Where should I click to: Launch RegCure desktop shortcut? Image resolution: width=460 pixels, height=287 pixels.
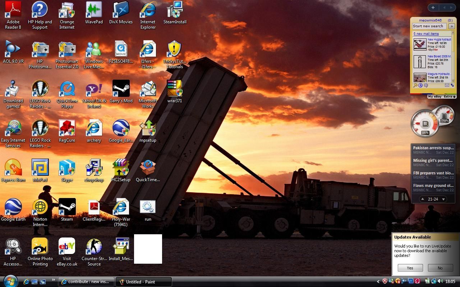pyautogui.click(x=67, y=131)
